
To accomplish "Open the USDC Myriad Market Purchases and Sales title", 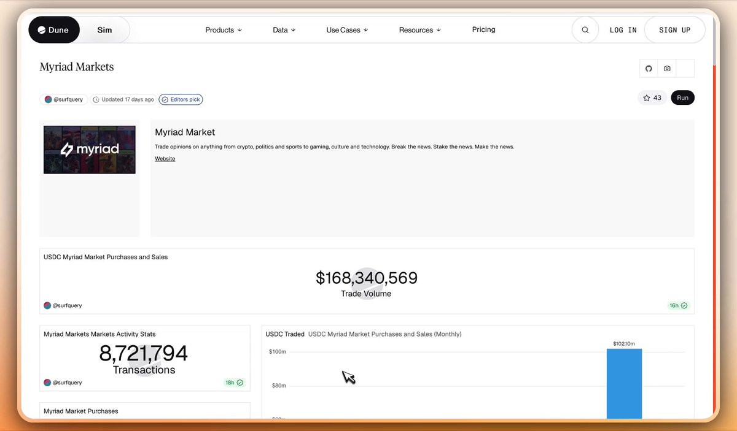I will [106, 257].
